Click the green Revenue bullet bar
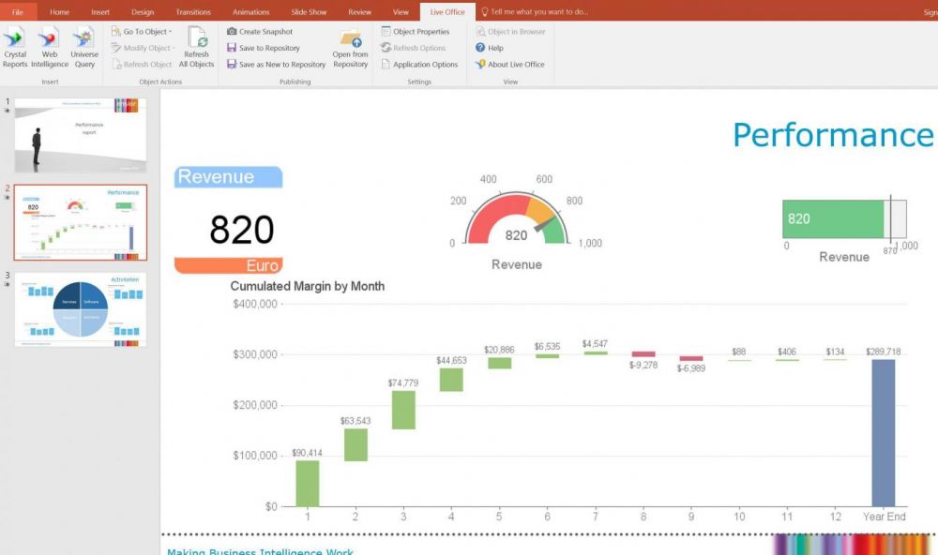Image resolution: width=938 pixels, height=555 pixels. (833, 218)
